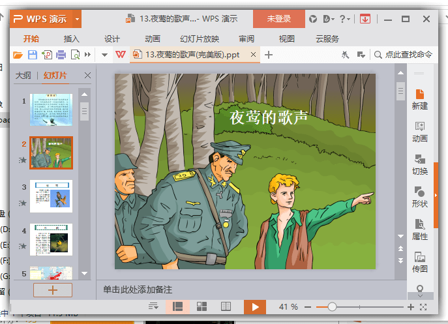This screenshot has width=448, height=324.
Task: Open the 属性 (Properties) sidebar panel
Action: (420, 229)
